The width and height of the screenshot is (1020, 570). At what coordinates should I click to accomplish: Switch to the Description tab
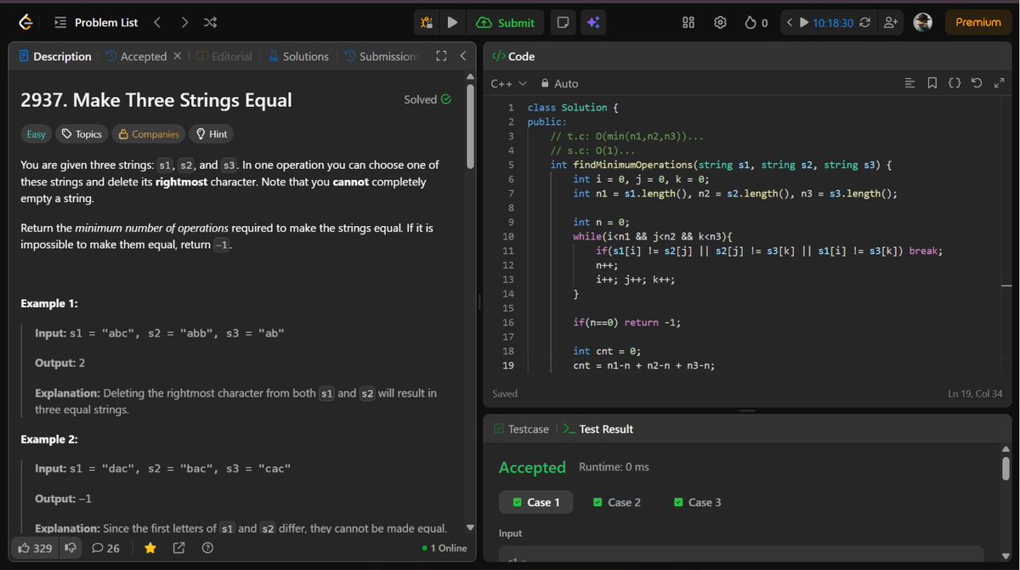[55, 56]
